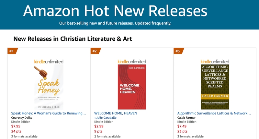Open the Speak Honey book cover
Image resolution: width=259 pixels, height=139 pixels.
pyautogui.click(x=49, y=87)
